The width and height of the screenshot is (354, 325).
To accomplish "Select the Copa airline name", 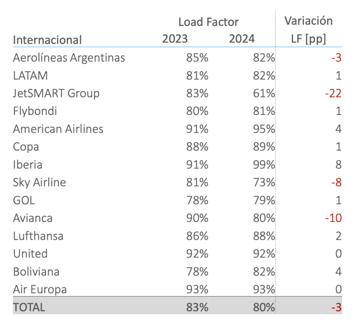I will (26, 147).
